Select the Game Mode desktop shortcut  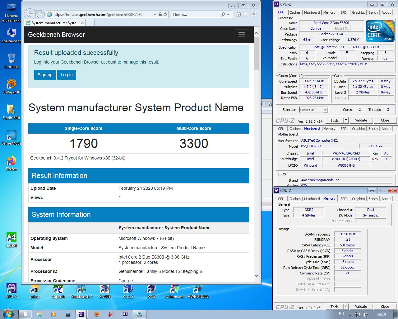click(12, 137)
